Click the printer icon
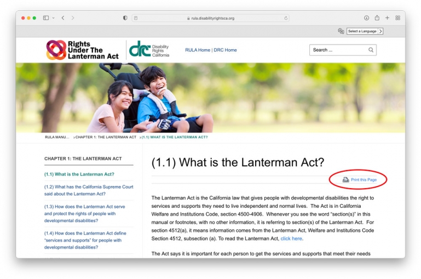 345,180
